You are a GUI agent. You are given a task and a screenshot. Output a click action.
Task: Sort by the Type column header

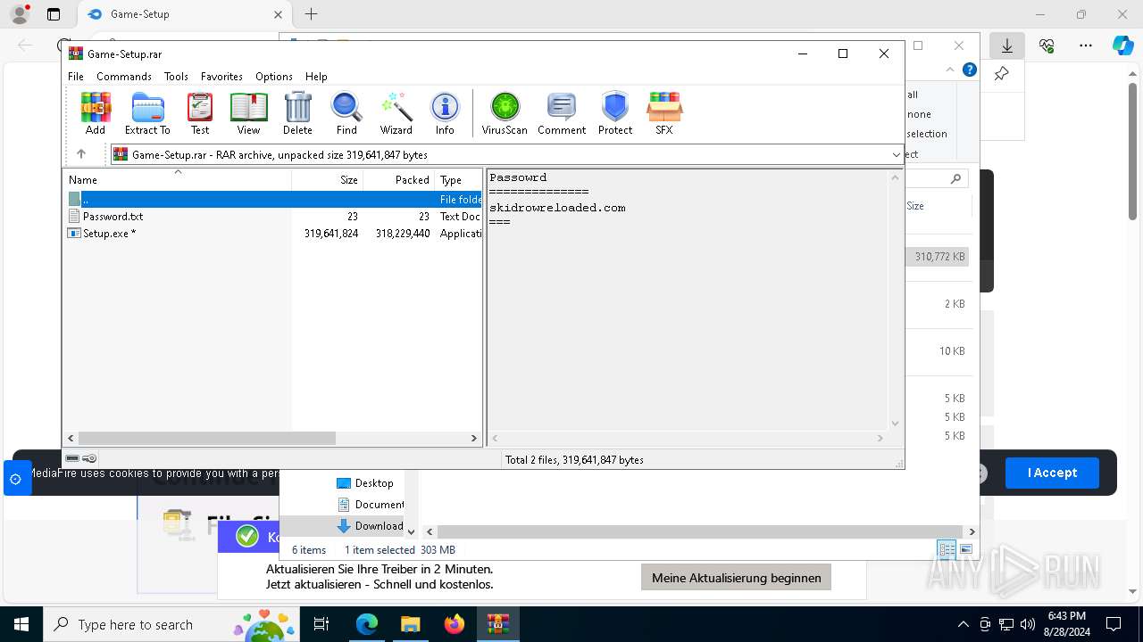[x=459, y=180]
